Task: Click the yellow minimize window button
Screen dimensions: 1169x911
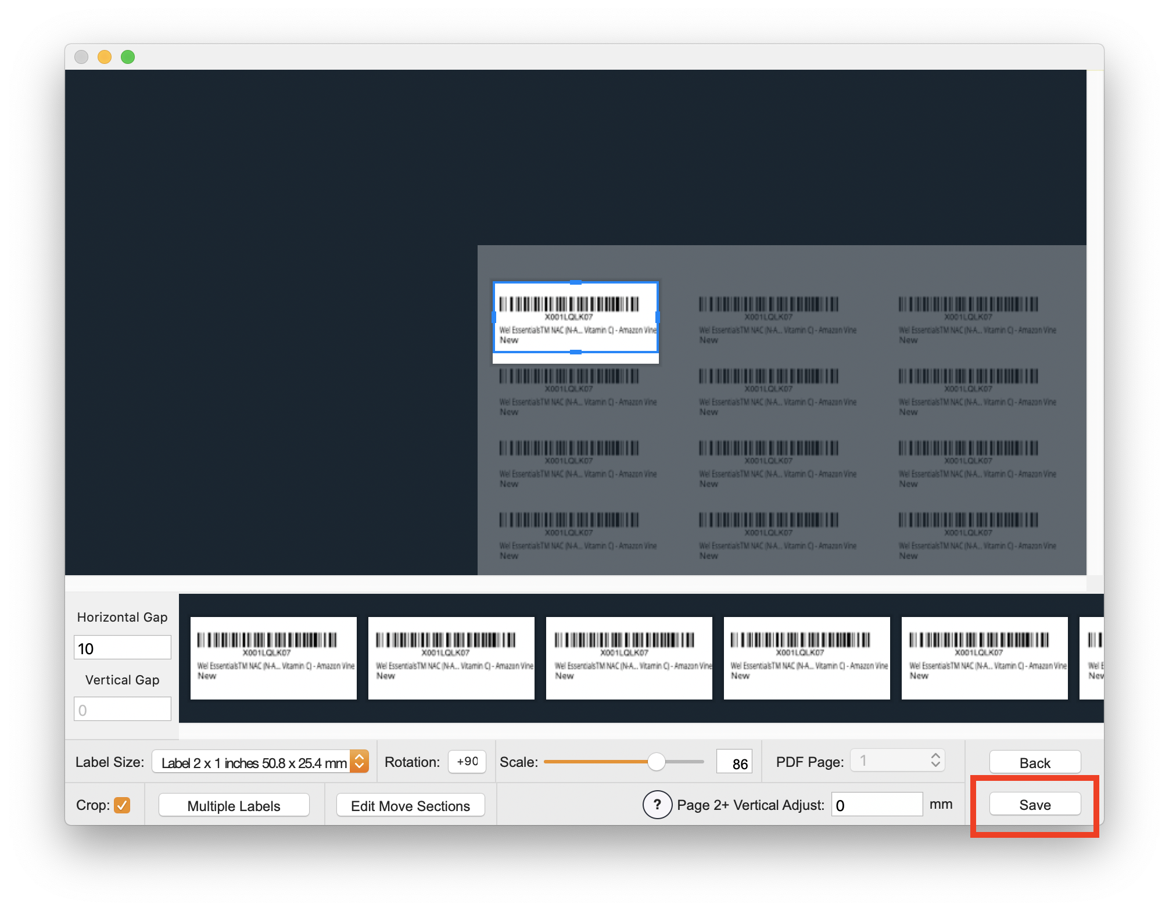Action: [105, 57]
